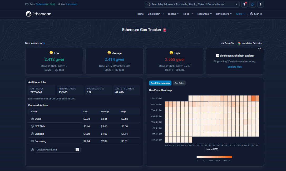
Task: Expand the Tokens dropdown menu
Action: coord(173,14)
